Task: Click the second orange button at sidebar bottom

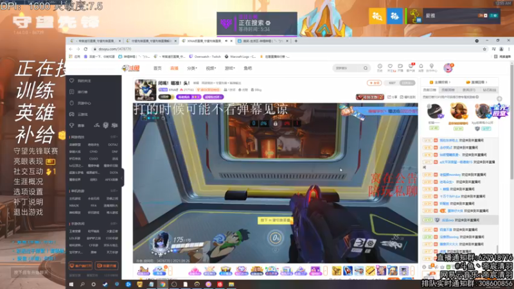Action: pyautogui.click(x=107, y=266)
